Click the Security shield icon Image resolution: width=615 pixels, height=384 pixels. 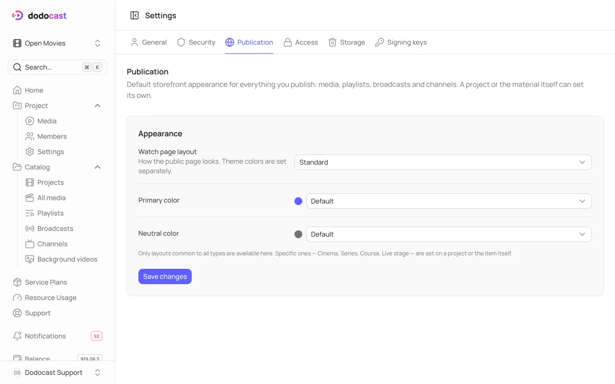pos(181,42)
